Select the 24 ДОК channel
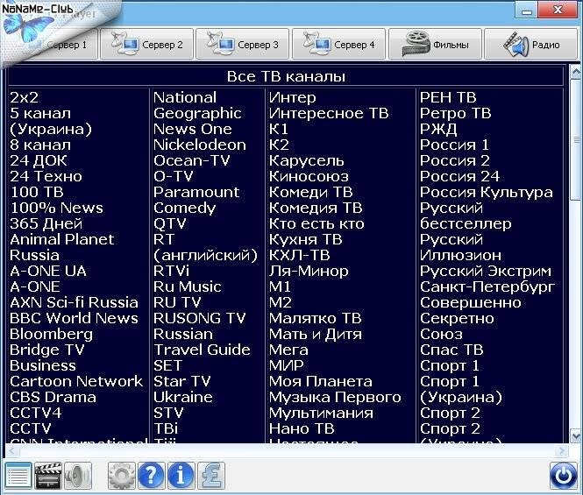The width and height of the screenshot is (583, 495). 39,160
